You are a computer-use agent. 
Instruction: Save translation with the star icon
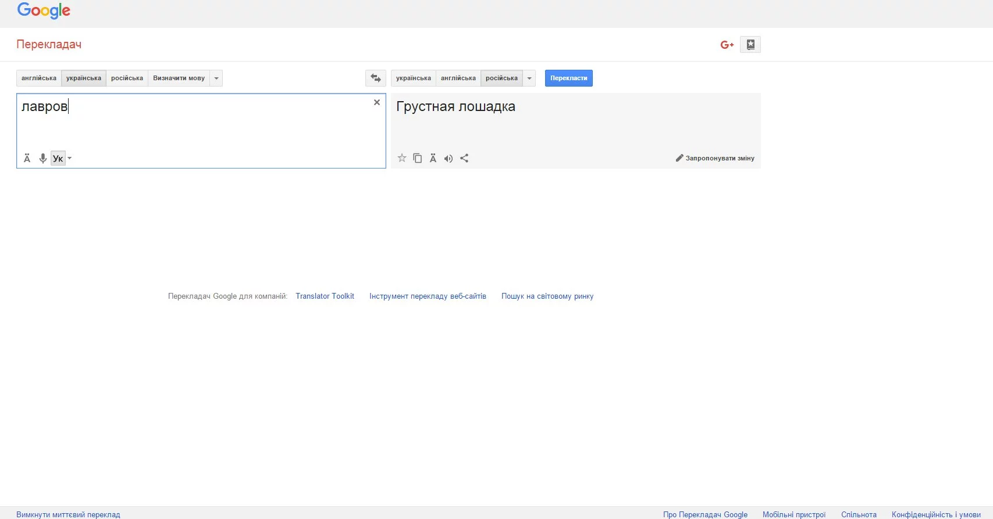tap(401, 158)
